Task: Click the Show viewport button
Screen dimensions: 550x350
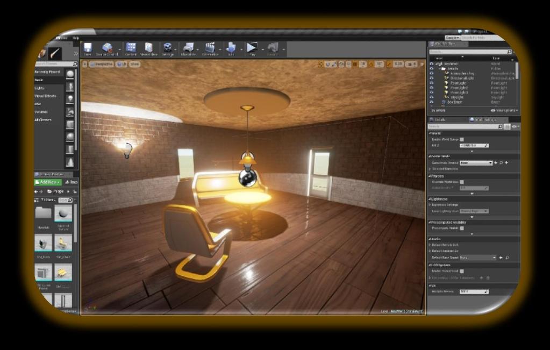Action: [x=134, y=64]
